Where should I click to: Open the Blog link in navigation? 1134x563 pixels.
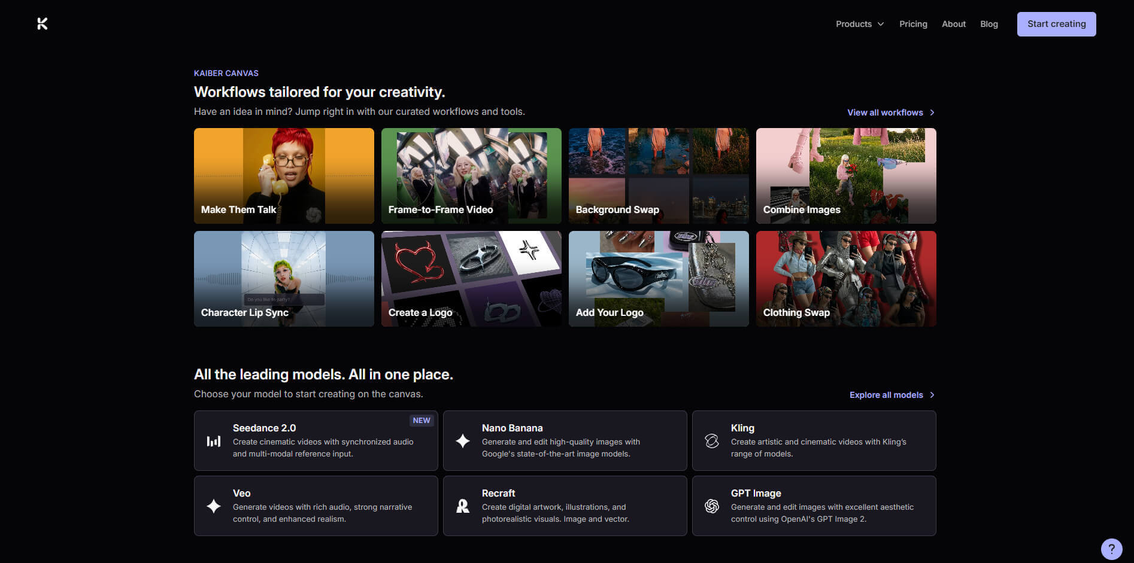(989, 24)
